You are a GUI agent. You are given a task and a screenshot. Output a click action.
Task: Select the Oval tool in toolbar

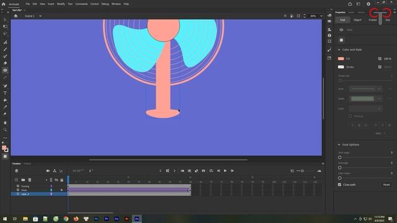[5, 70]
